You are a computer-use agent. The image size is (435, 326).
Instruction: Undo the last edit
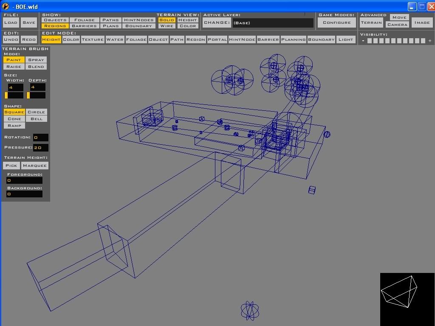pyautogui.click(x=11, y=39)
